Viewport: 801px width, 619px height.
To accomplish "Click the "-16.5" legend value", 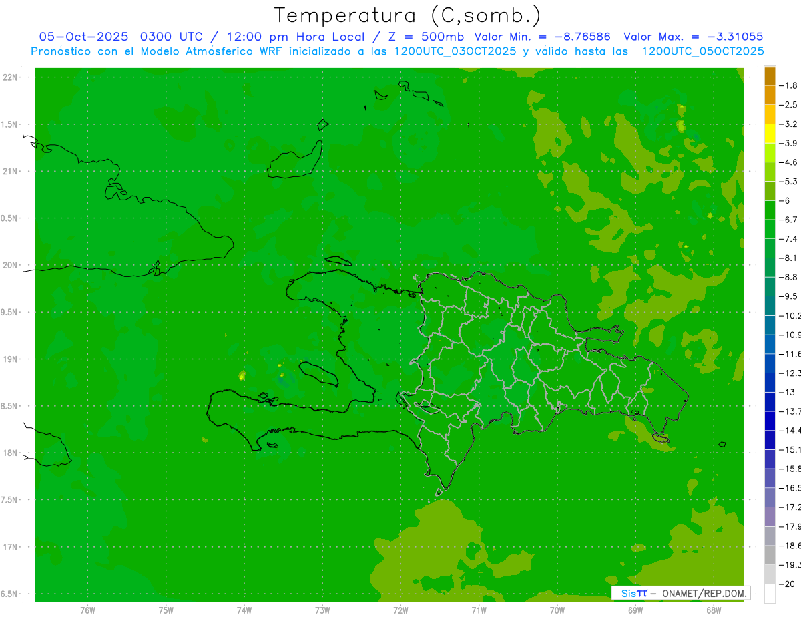I will point(791,488).
